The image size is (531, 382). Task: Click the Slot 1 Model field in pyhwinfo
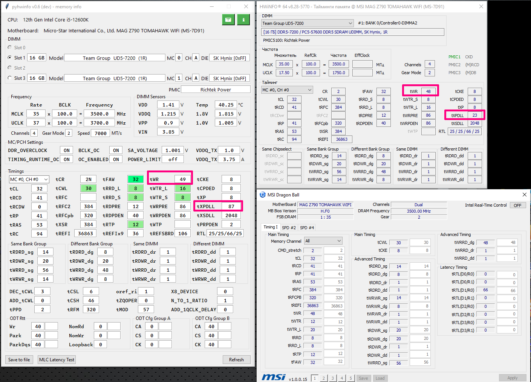[x=115, y=58]
